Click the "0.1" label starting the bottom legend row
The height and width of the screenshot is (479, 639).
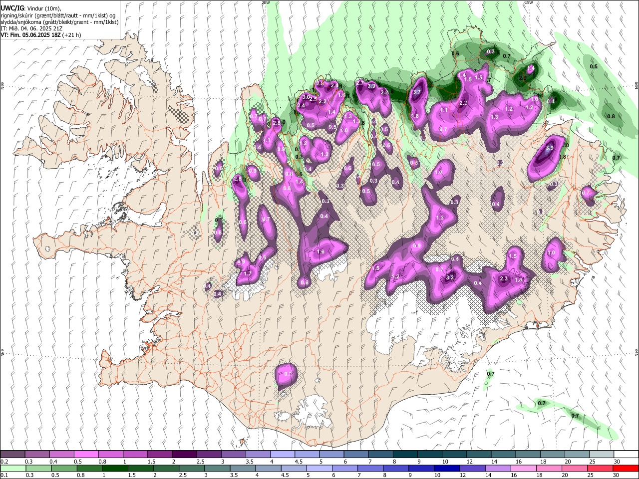tap(4, 476)
